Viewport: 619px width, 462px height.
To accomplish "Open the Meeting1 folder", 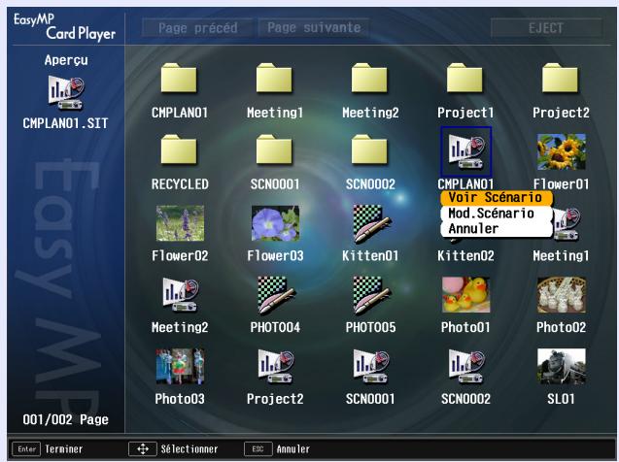I will (274, 79).
